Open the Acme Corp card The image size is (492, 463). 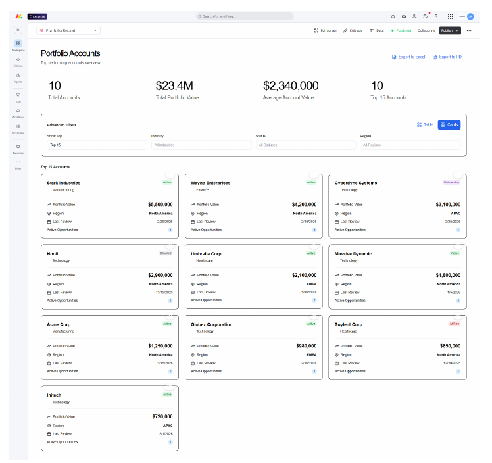[110, 347]
